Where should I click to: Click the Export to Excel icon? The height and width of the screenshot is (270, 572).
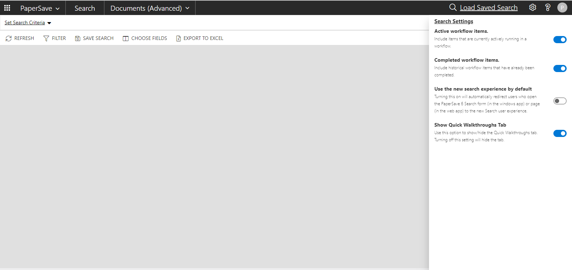[x=178, y=39]
